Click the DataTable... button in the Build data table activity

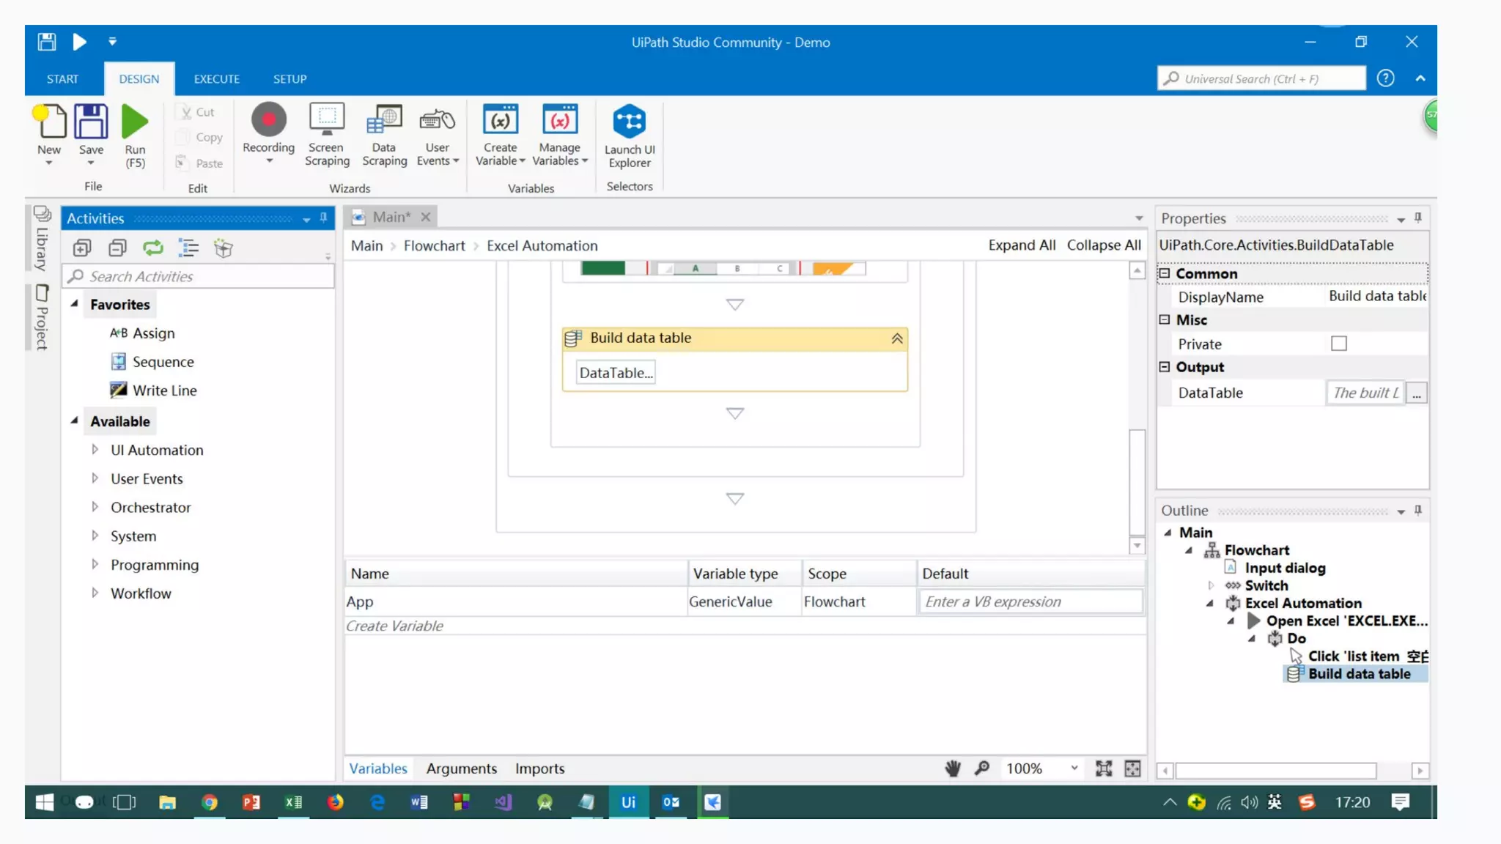pyautogui.click(x=615, y=373)
